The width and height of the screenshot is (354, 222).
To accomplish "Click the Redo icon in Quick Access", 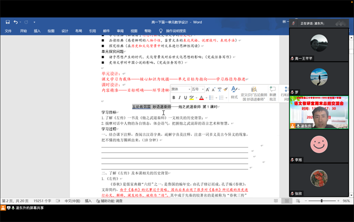I will (26, 22).
